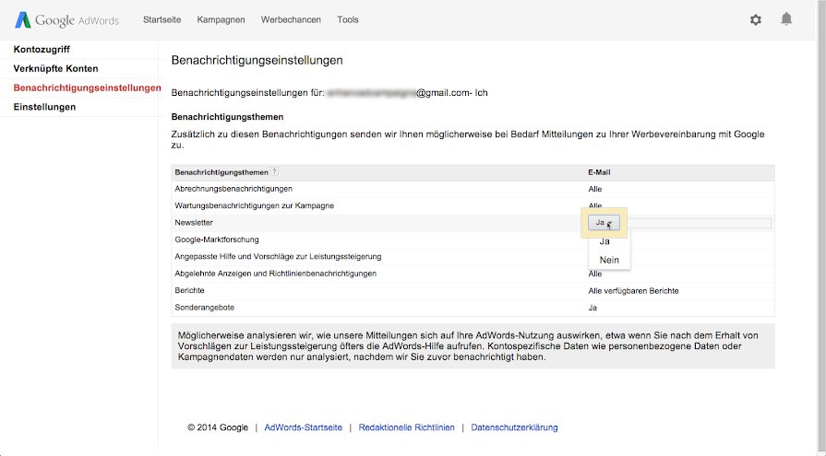826x456 pixels.
Task: Go to the Kampagnen tab
Action: (221, 19)
